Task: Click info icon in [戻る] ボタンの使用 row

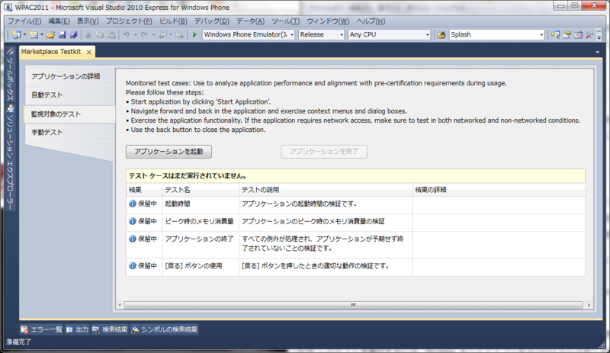Action: pyautogui.click(x=132, y=265)
